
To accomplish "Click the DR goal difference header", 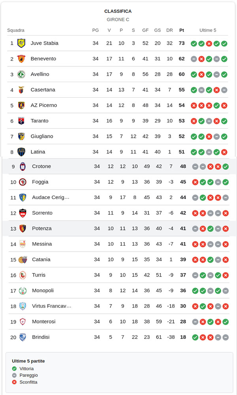I will [169, 30].
